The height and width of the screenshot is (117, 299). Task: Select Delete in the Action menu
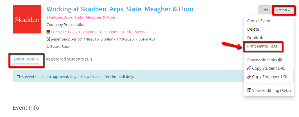(x=253, y=29)
